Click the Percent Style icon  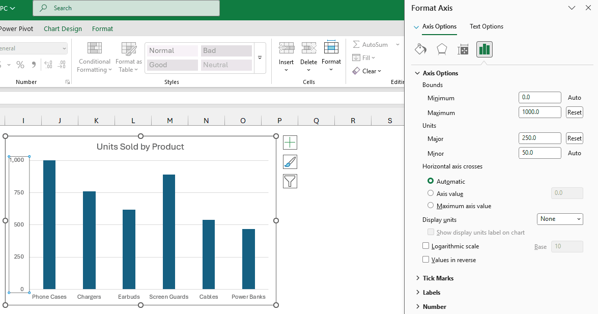click(20, 65)
